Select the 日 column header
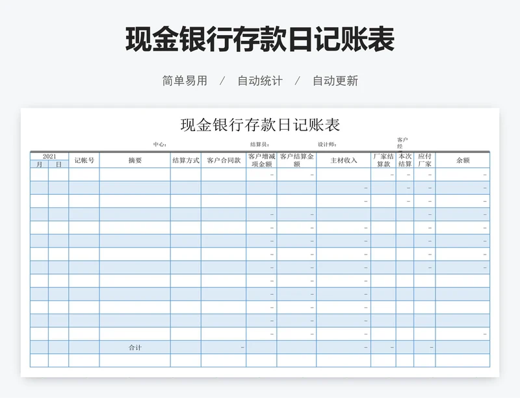Image resolution: width=520 pixels, height=398 pixels. [x=58, y=164]
